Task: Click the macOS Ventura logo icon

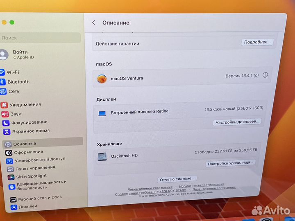Action: [102, 79]
